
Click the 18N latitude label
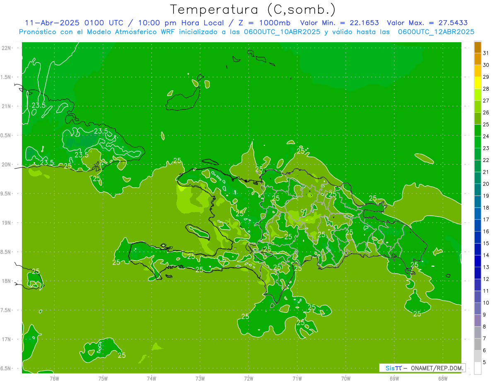[x=7, y=281]
